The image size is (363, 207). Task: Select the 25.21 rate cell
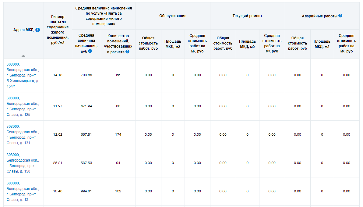58,163
